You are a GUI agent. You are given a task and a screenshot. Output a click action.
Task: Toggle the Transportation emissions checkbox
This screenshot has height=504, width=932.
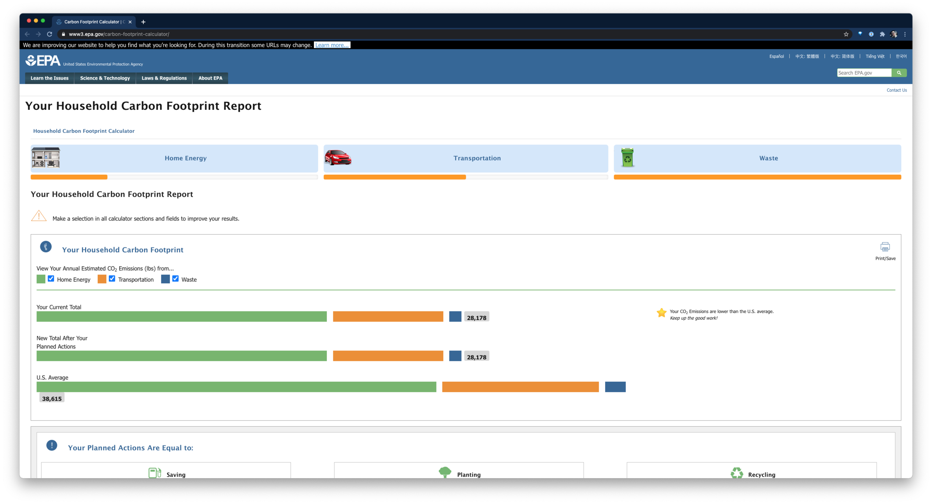click(x=112, y=279)
